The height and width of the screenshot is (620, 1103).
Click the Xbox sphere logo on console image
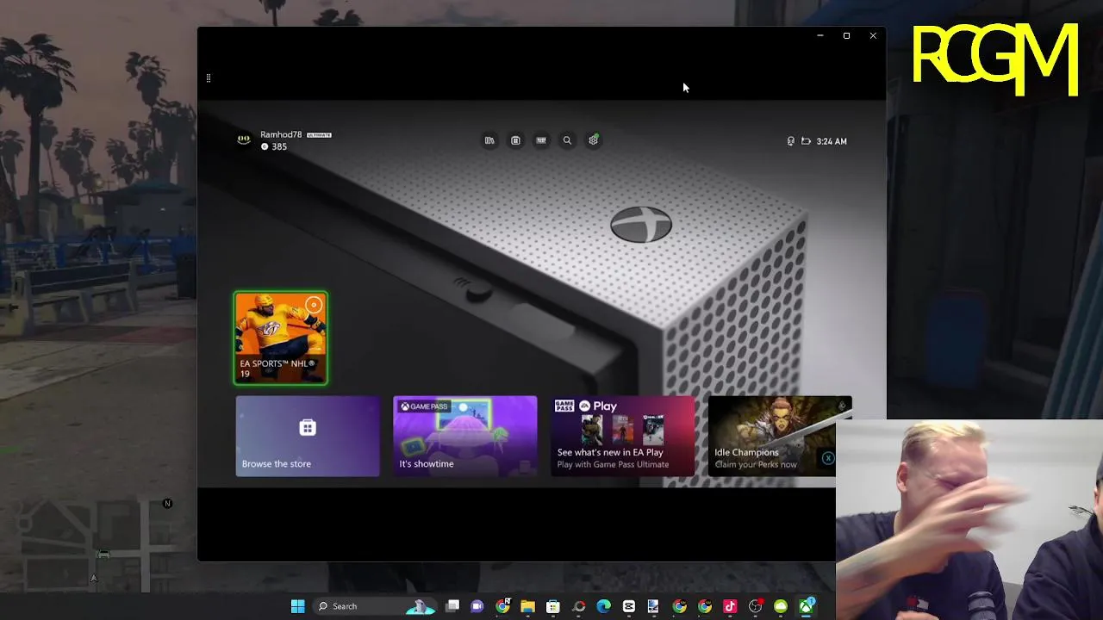point(641,226)
